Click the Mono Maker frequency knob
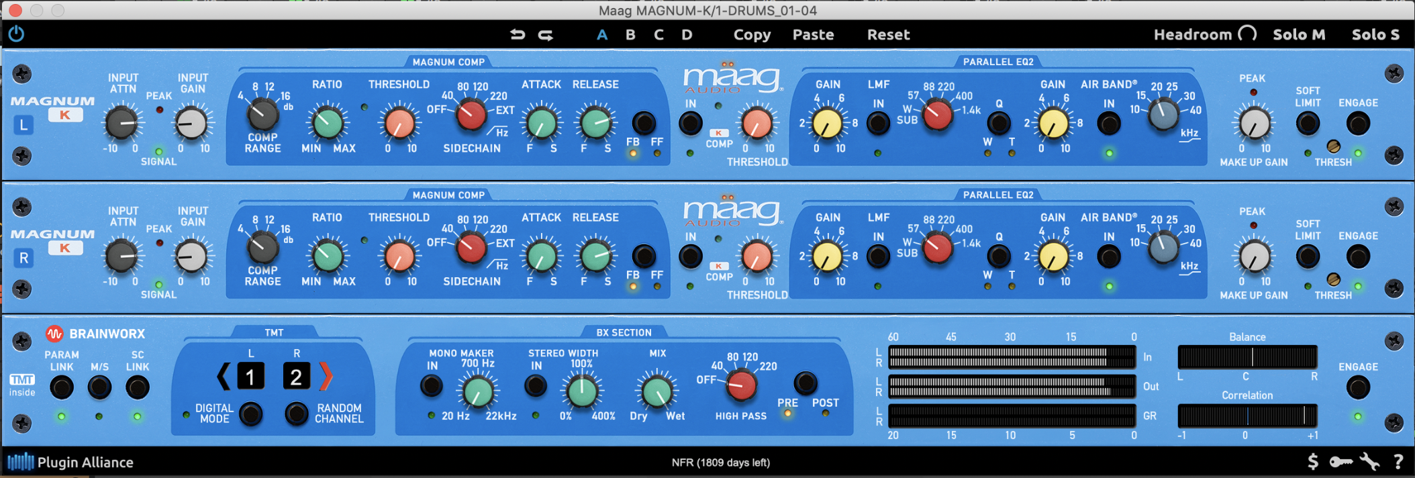Screen dimensions: 1415x478 click(478, 392)
